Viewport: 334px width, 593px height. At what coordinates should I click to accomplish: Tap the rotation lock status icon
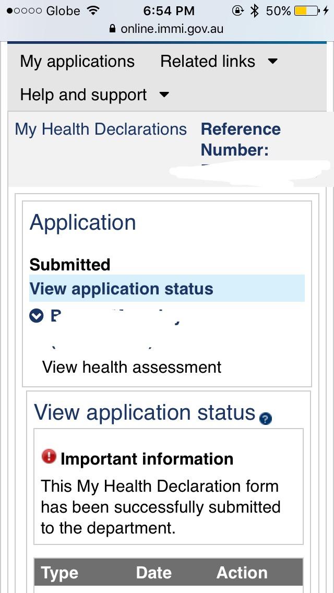point(237,10)
